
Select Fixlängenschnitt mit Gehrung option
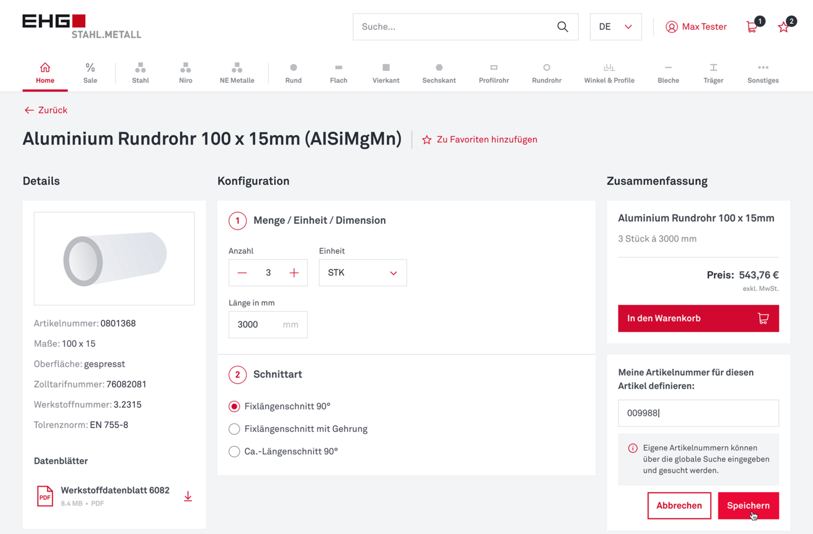[x=234, y=429]
